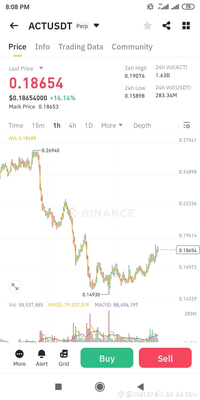Switch chart to 4h interval
Screen dimensions: 200x400
tap(72, 126)
